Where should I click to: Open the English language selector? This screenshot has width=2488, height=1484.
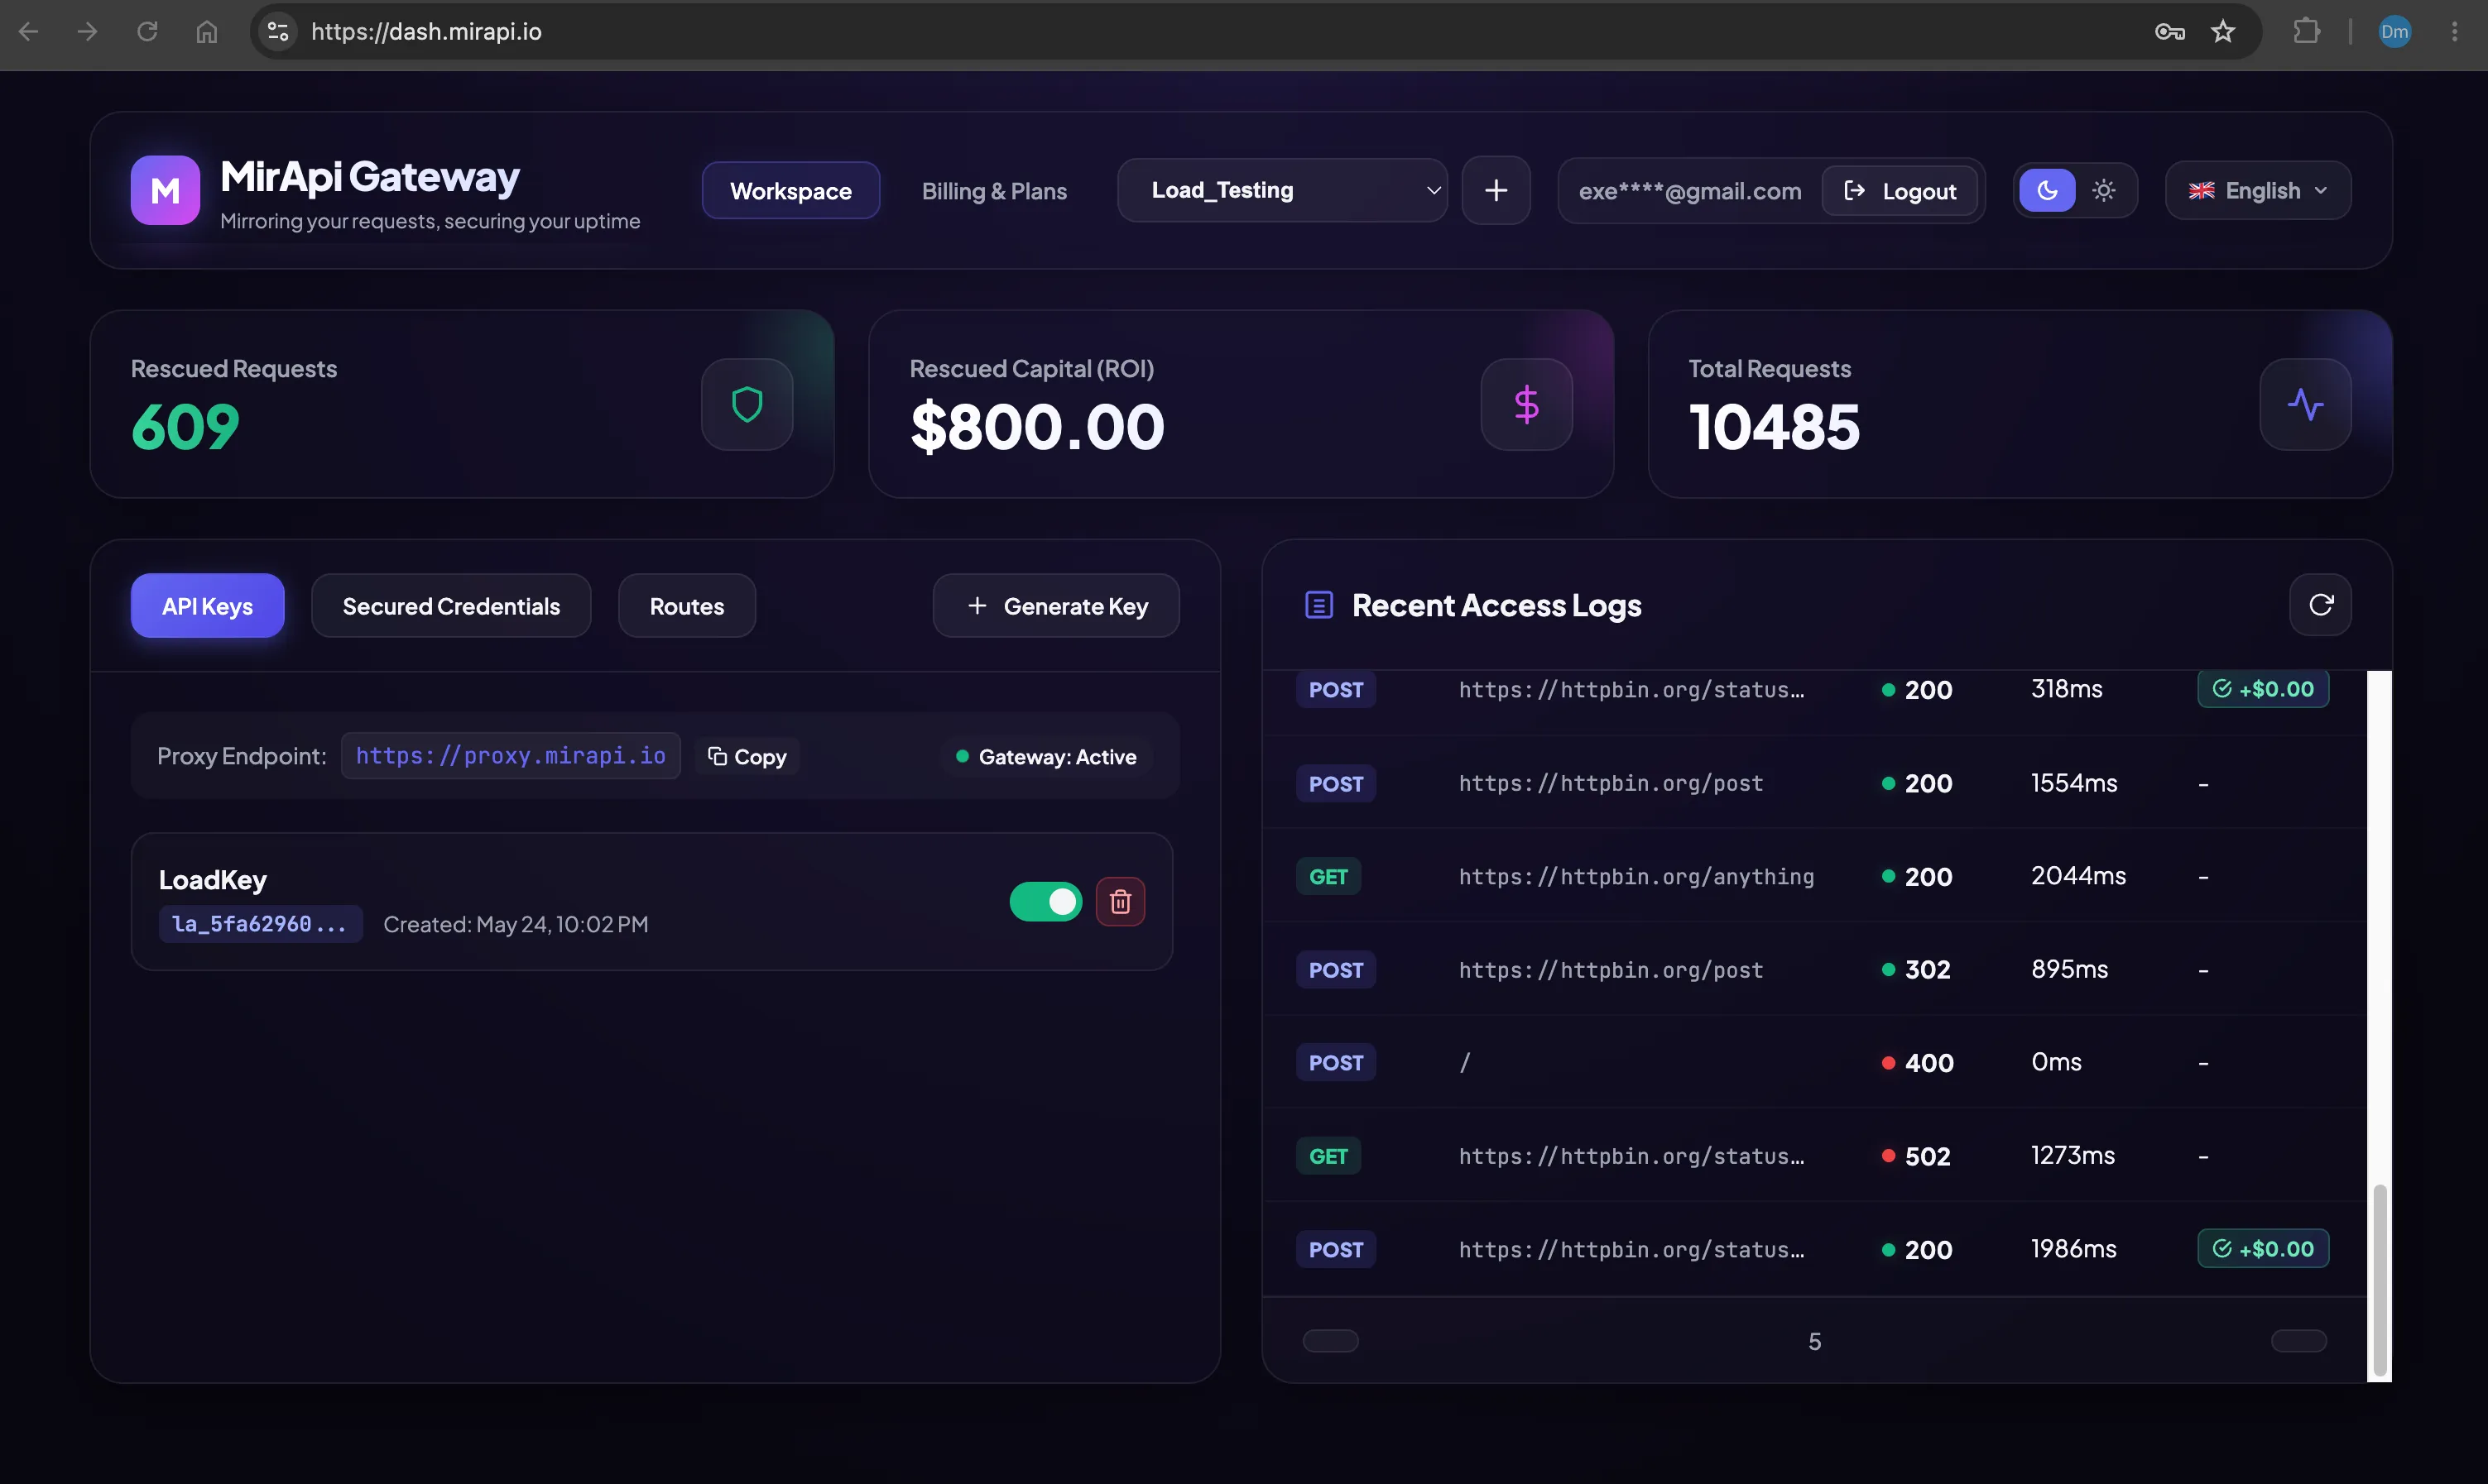pyautogui.click(x=2258, y=190)
